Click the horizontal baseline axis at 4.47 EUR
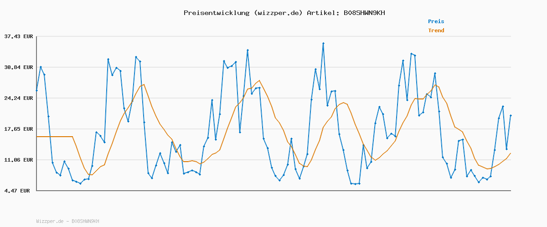 coord(273,191)
